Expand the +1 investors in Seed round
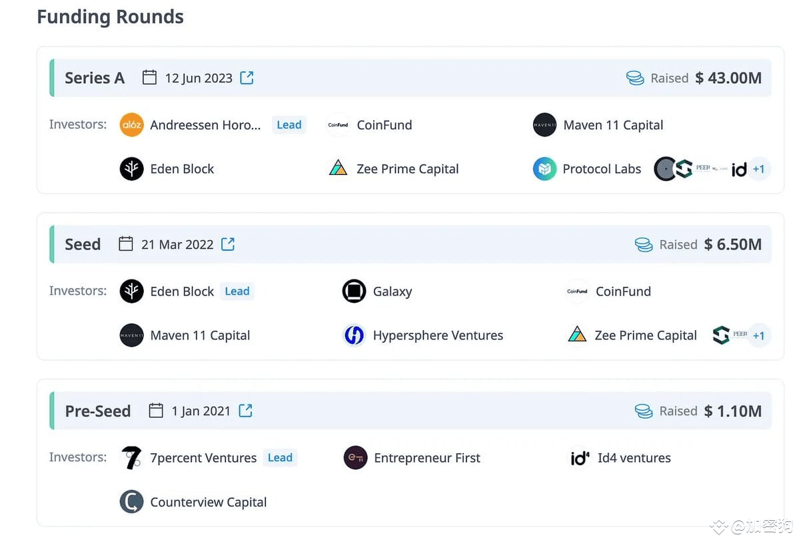799x541 pixels. 758,335
